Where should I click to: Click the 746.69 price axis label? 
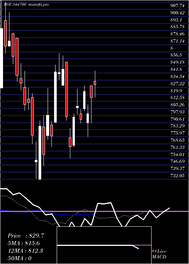pyautogui.click(x=177, y=161)
